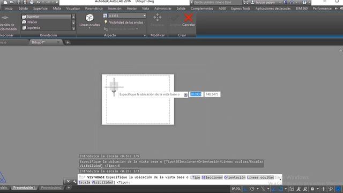
Task: Click the Print icon in quick access toolbar
Action: click(32, 2)
